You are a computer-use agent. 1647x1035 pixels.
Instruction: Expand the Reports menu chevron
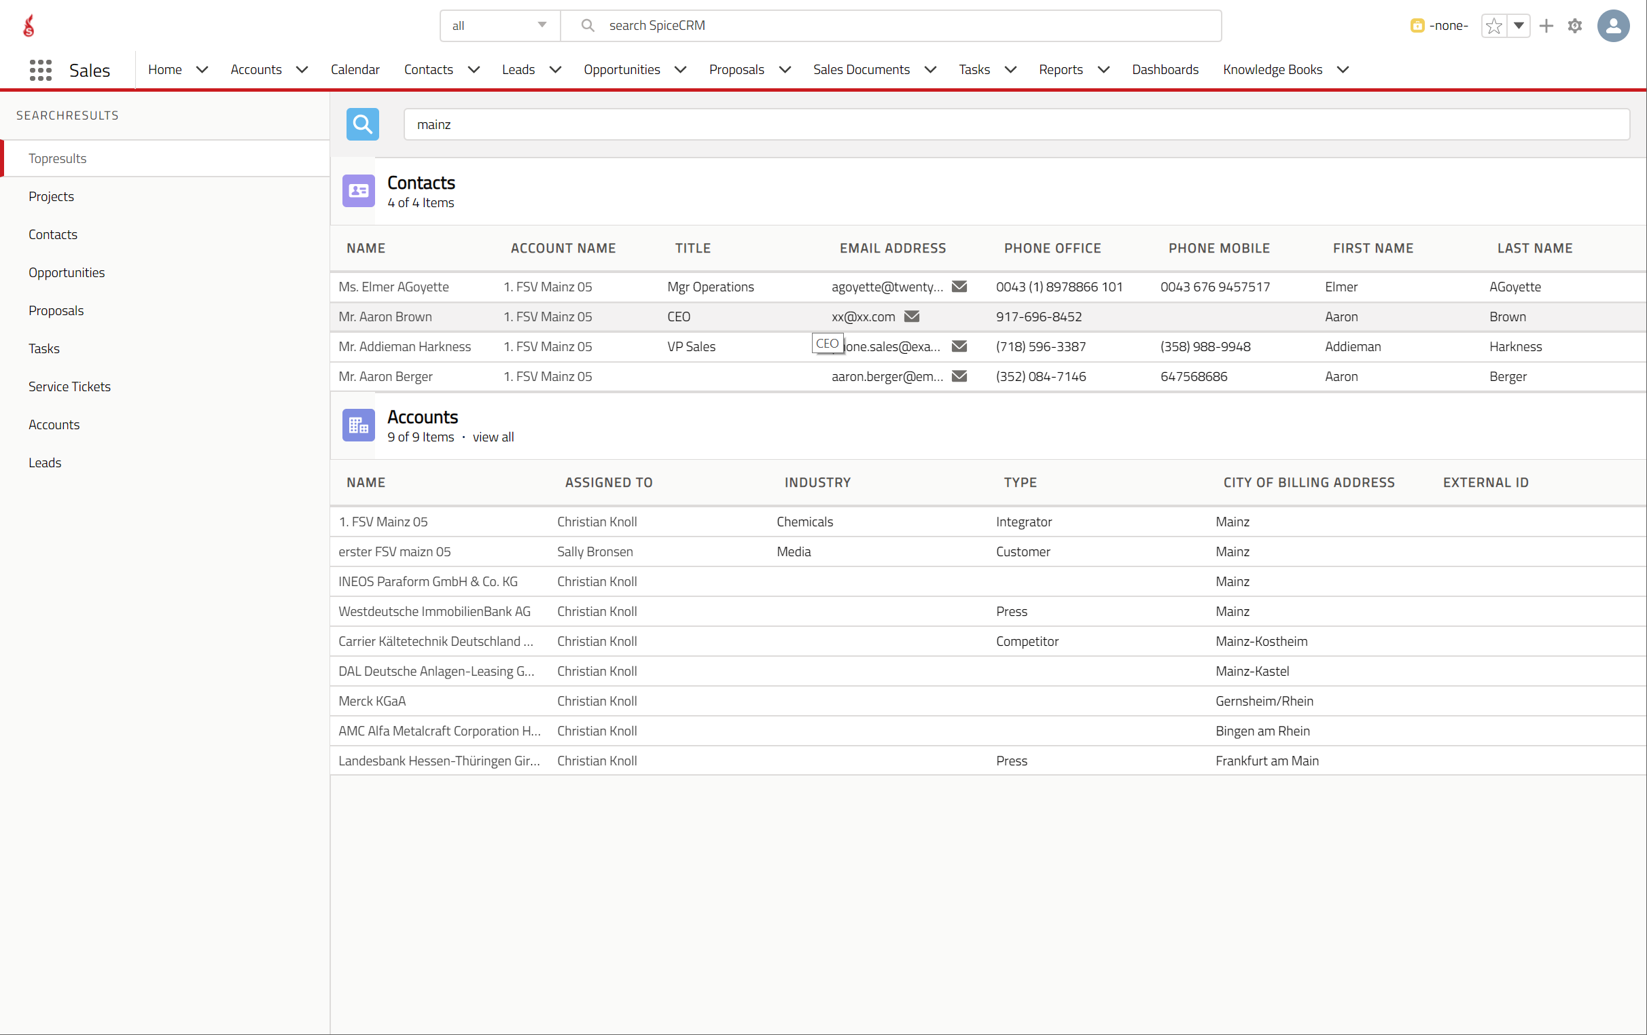pos(1103,70)
